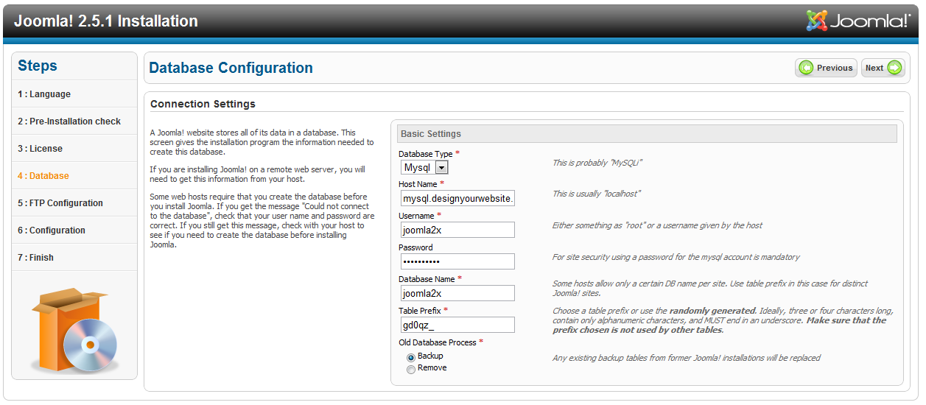Click the Host Name input field
This screenshot has width=926, height=405.
[457, 199]
